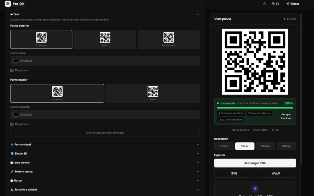The width and height of the screenshot is (314, 196).
Task: Click the Color del ojo hex field
Action: click(105, 61)
